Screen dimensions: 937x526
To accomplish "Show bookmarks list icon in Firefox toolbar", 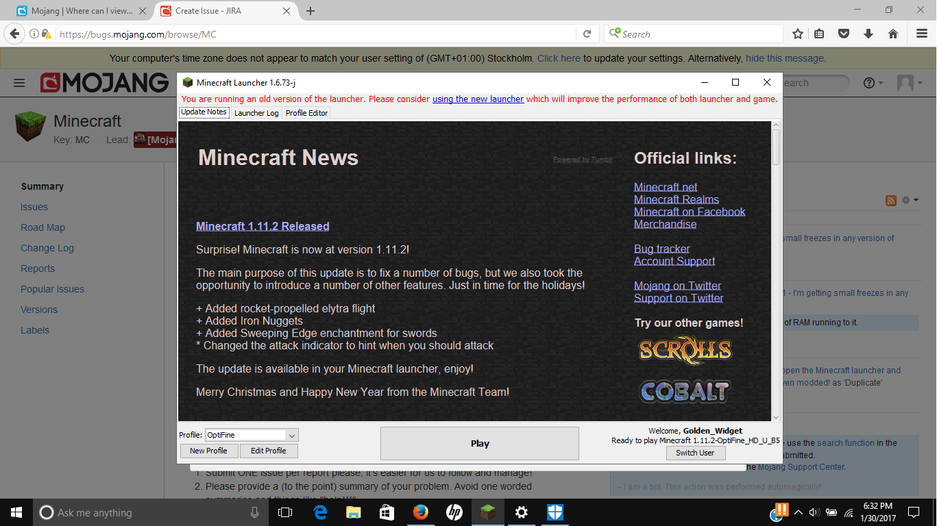I will [819, 34].
